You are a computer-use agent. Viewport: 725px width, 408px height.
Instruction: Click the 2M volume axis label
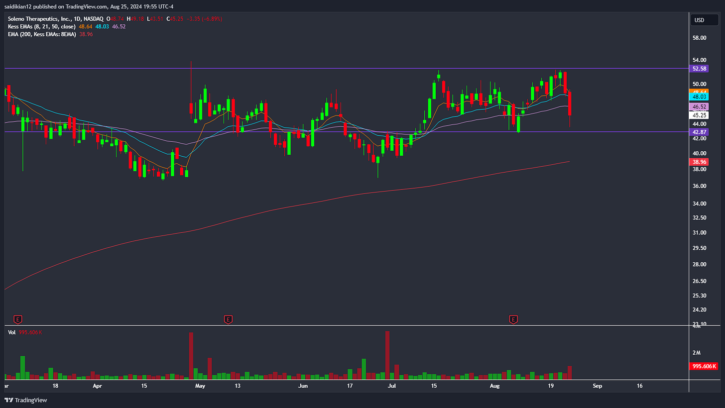tap(697, 353)
